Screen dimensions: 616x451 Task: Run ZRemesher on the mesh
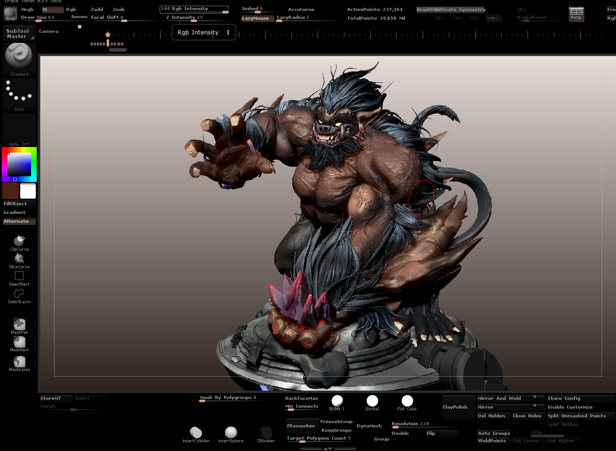coord(301,426)
